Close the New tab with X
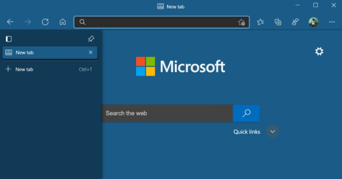 pos(91,52)
